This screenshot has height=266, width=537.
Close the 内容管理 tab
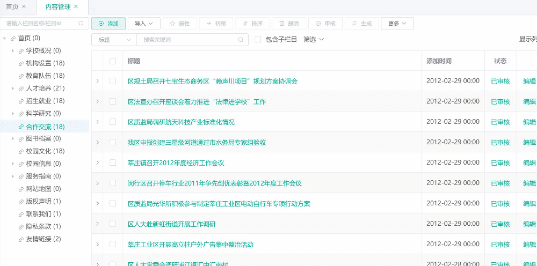click(x=76, y=6)
